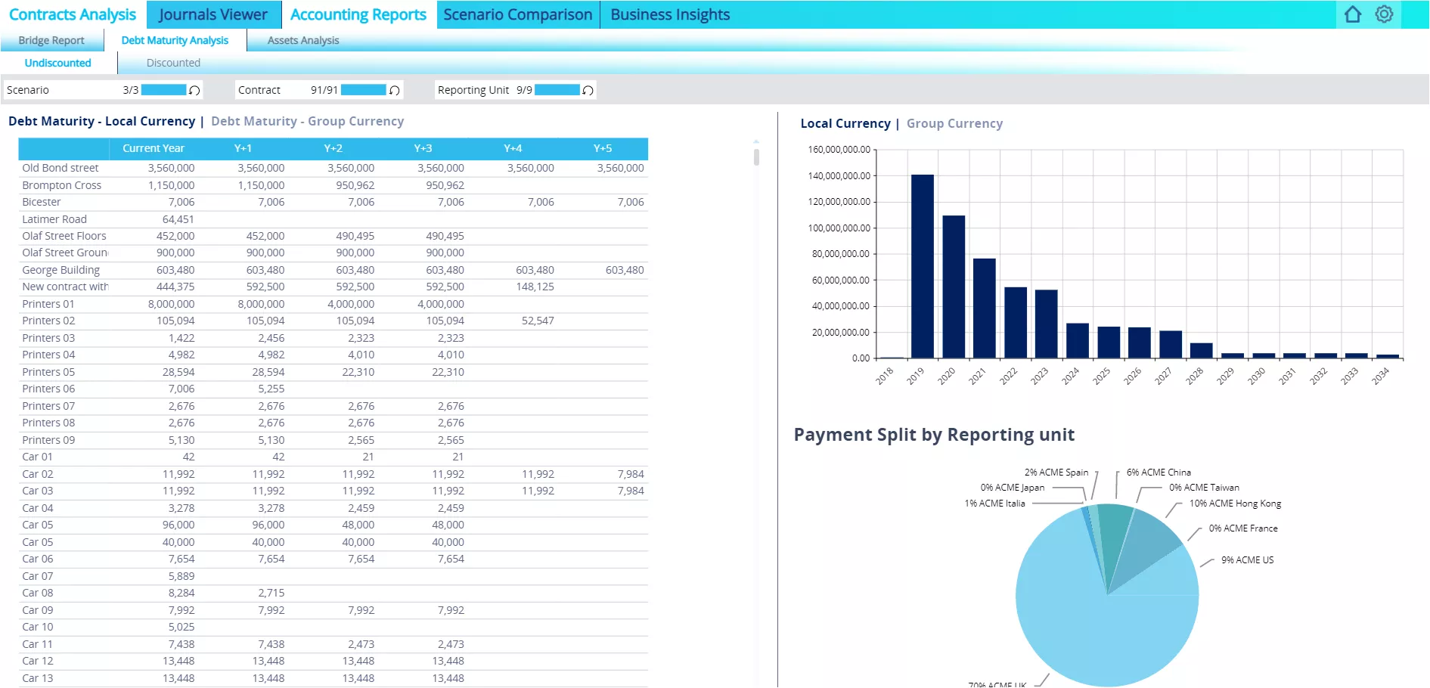Click the Home icon in top bar

point(1353,14)
